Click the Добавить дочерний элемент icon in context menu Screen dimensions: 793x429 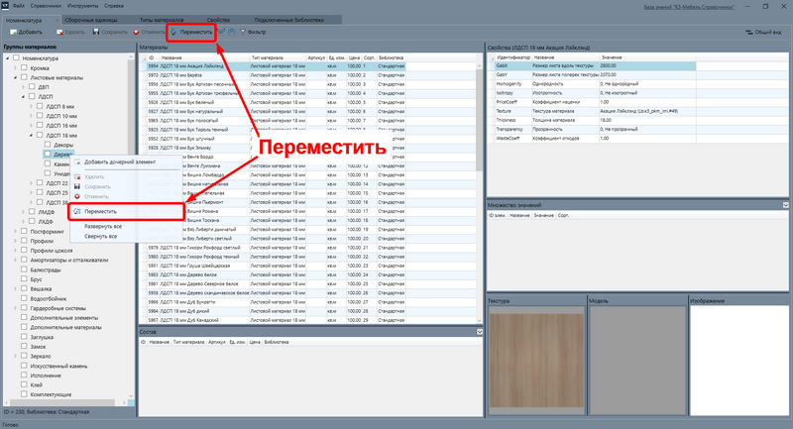click(77, 162)
